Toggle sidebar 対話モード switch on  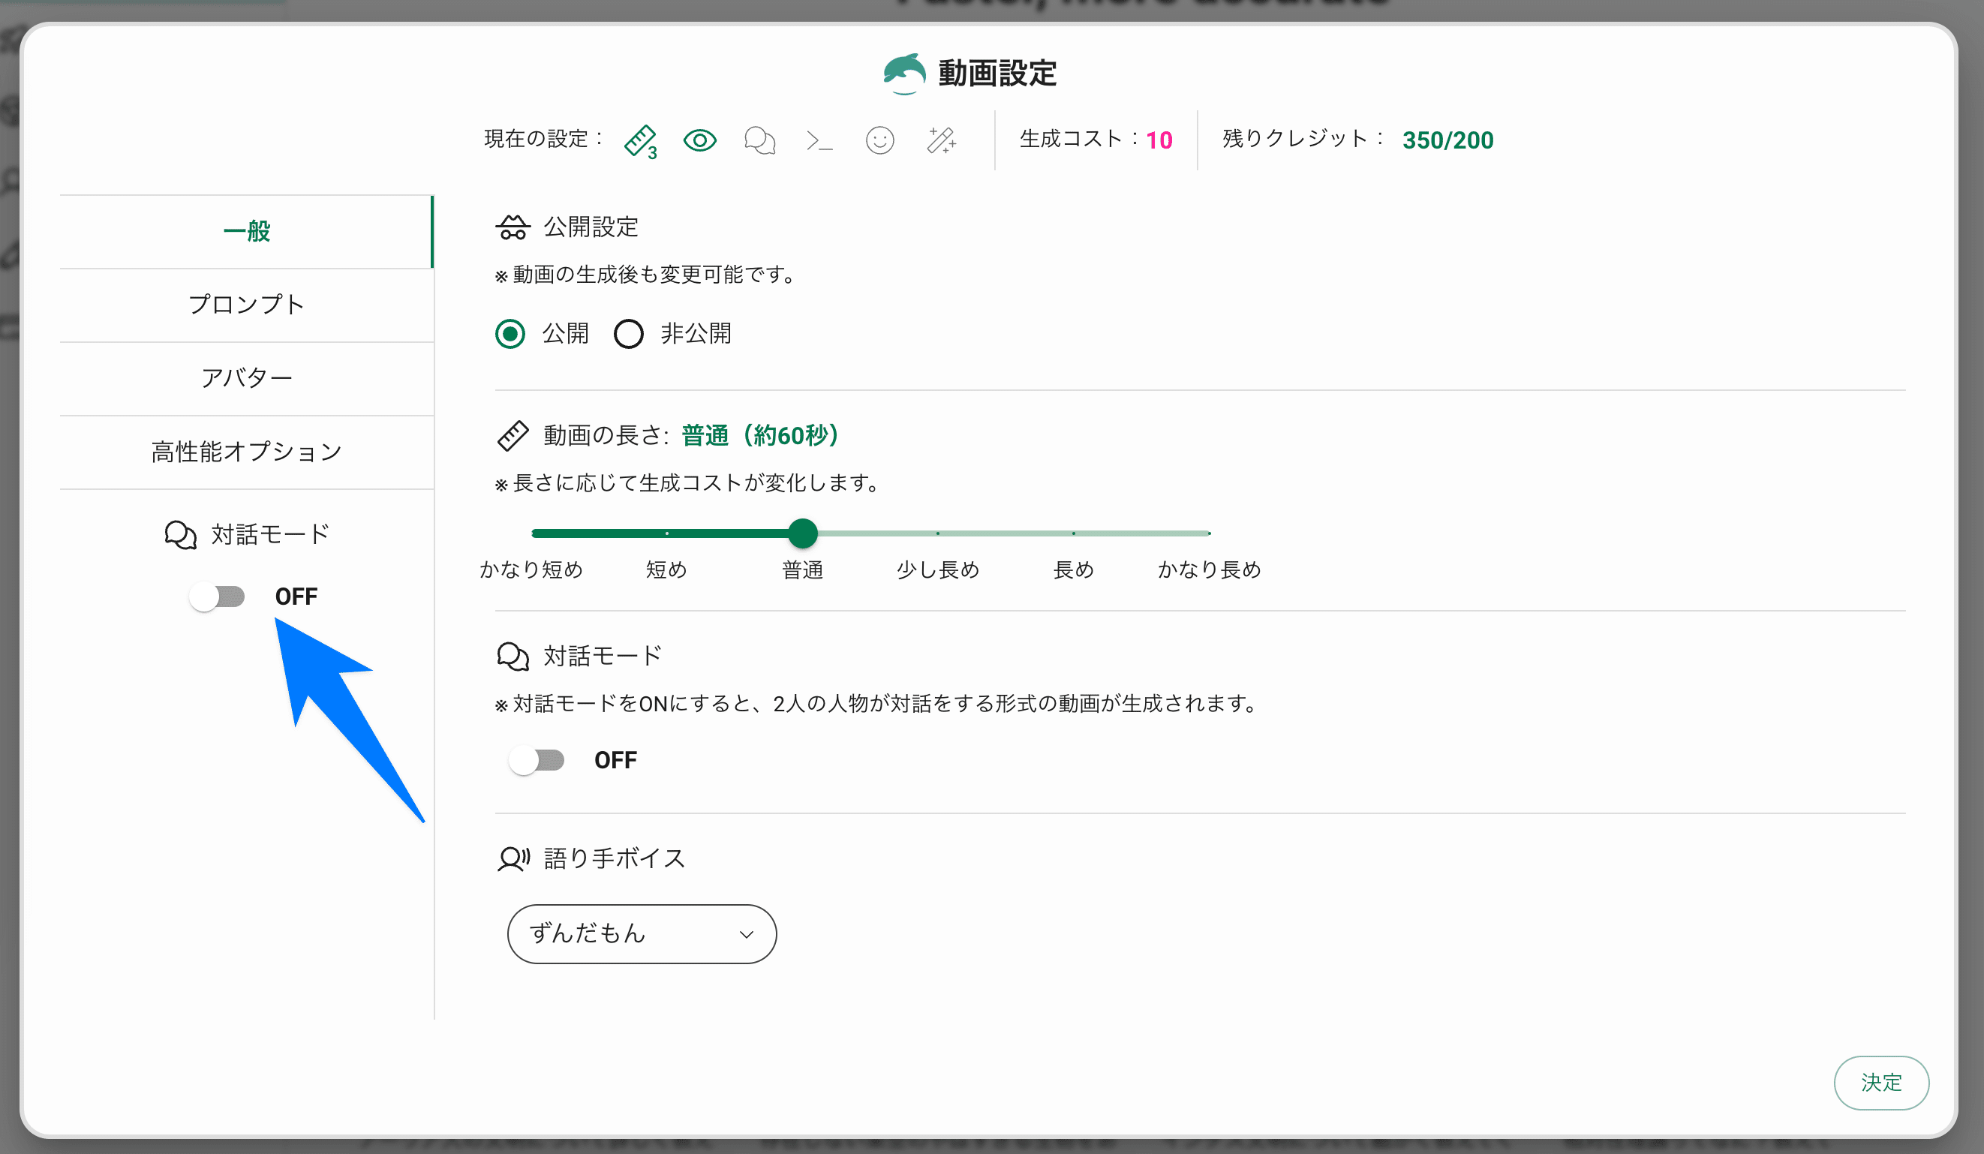(x=218, y=597)
